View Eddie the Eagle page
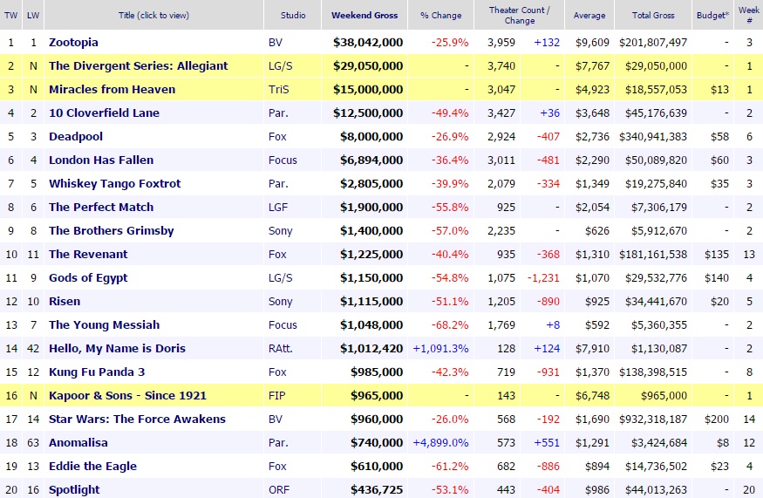The width and height of the screenshot is (763, 498). point(93,467)
